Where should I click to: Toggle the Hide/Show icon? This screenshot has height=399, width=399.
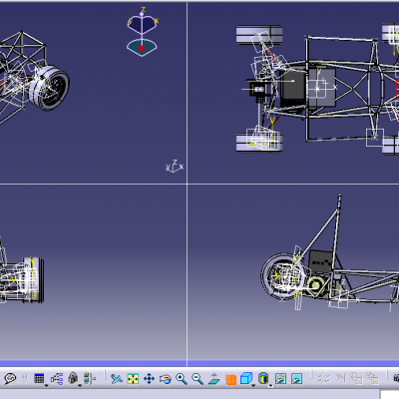280,379
